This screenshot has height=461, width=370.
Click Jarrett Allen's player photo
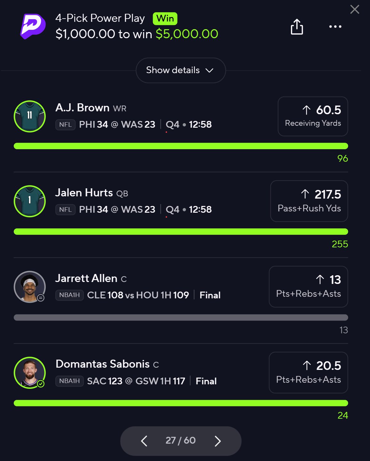pyautogui.click(x=30, y=287)
